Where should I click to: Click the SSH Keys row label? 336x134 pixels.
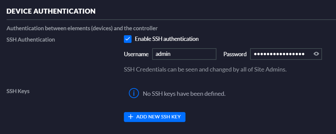18,91
